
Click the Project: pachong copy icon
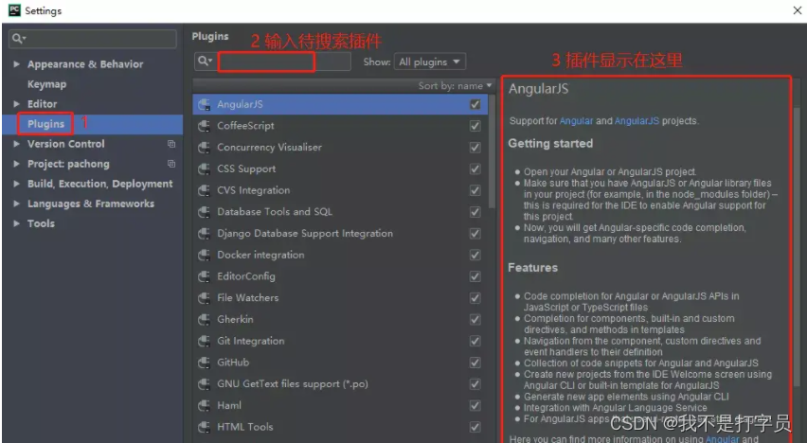[171, 164]
